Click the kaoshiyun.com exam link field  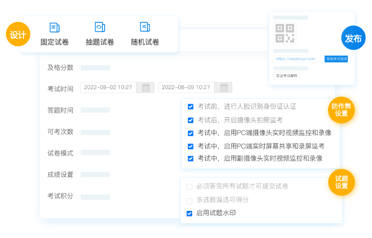(298, 59)
